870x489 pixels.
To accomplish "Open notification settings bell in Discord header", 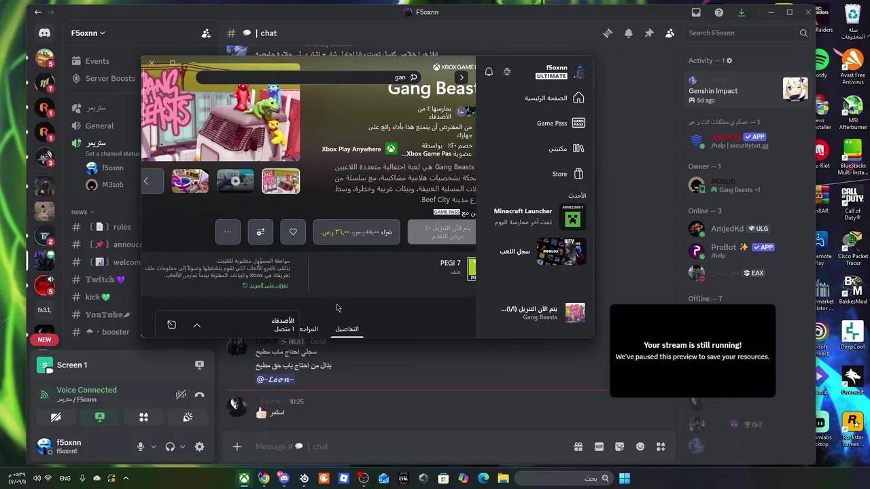I will (x=629, y=33).
